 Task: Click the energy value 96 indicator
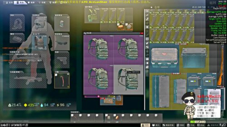click(64, 105)
